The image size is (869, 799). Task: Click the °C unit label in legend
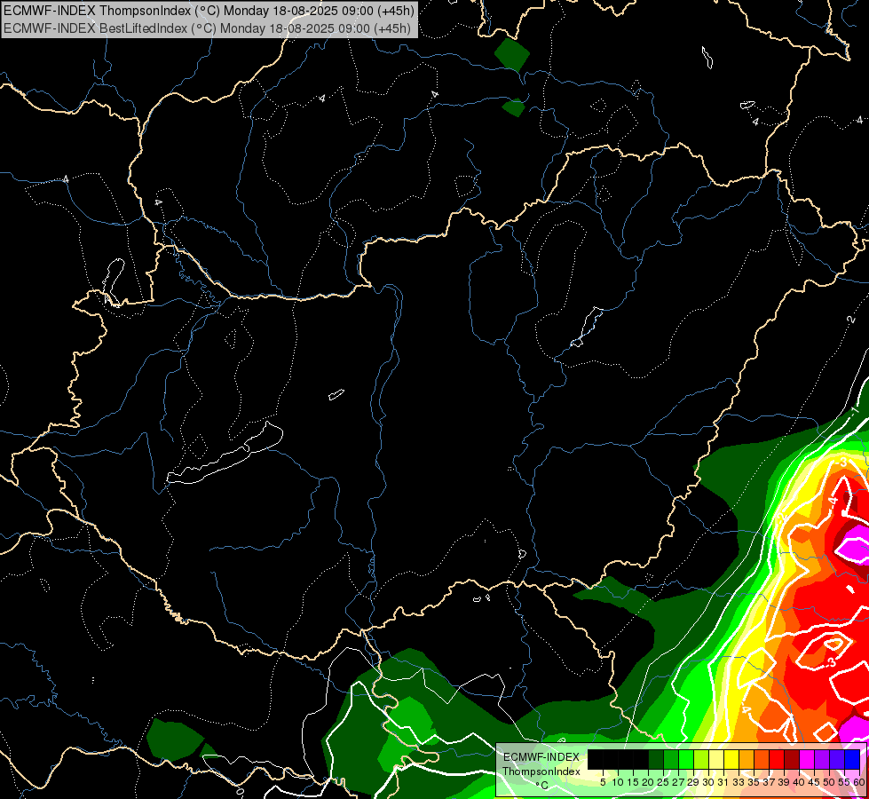pos(541,786)
